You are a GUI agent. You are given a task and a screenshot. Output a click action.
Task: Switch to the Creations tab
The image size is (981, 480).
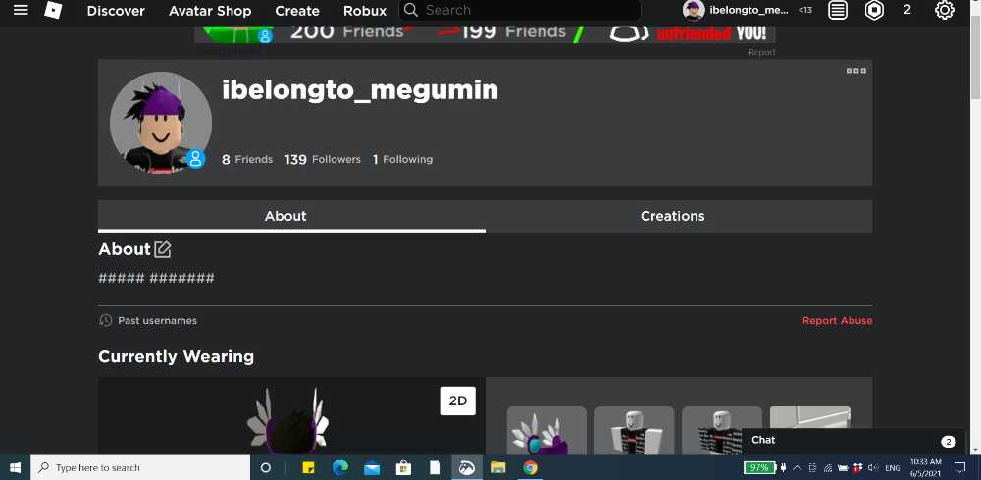tap(672, 216)
